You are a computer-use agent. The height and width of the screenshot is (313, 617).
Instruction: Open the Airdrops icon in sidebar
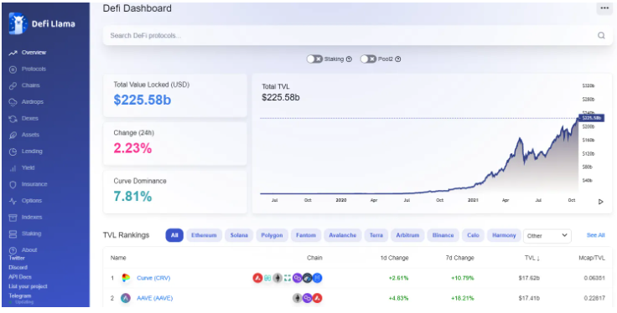coord(13,102)
